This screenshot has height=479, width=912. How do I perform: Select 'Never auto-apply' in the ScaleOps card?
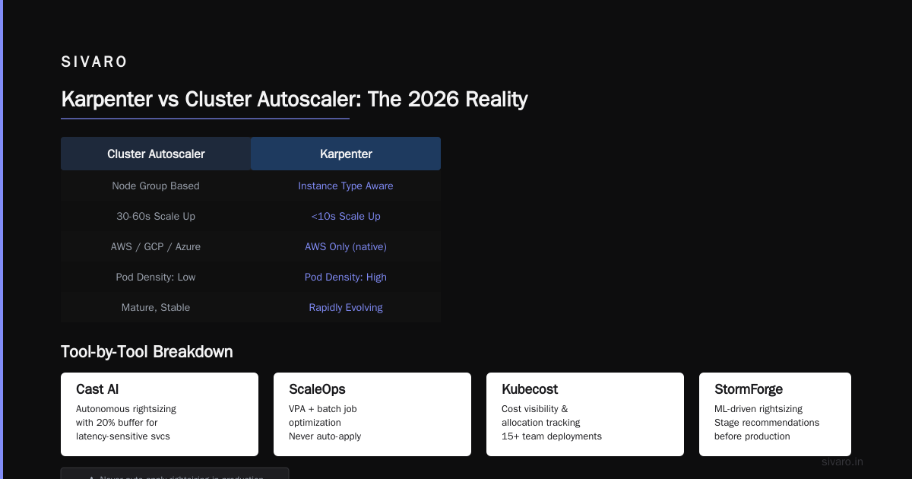[x=325, y=436]
